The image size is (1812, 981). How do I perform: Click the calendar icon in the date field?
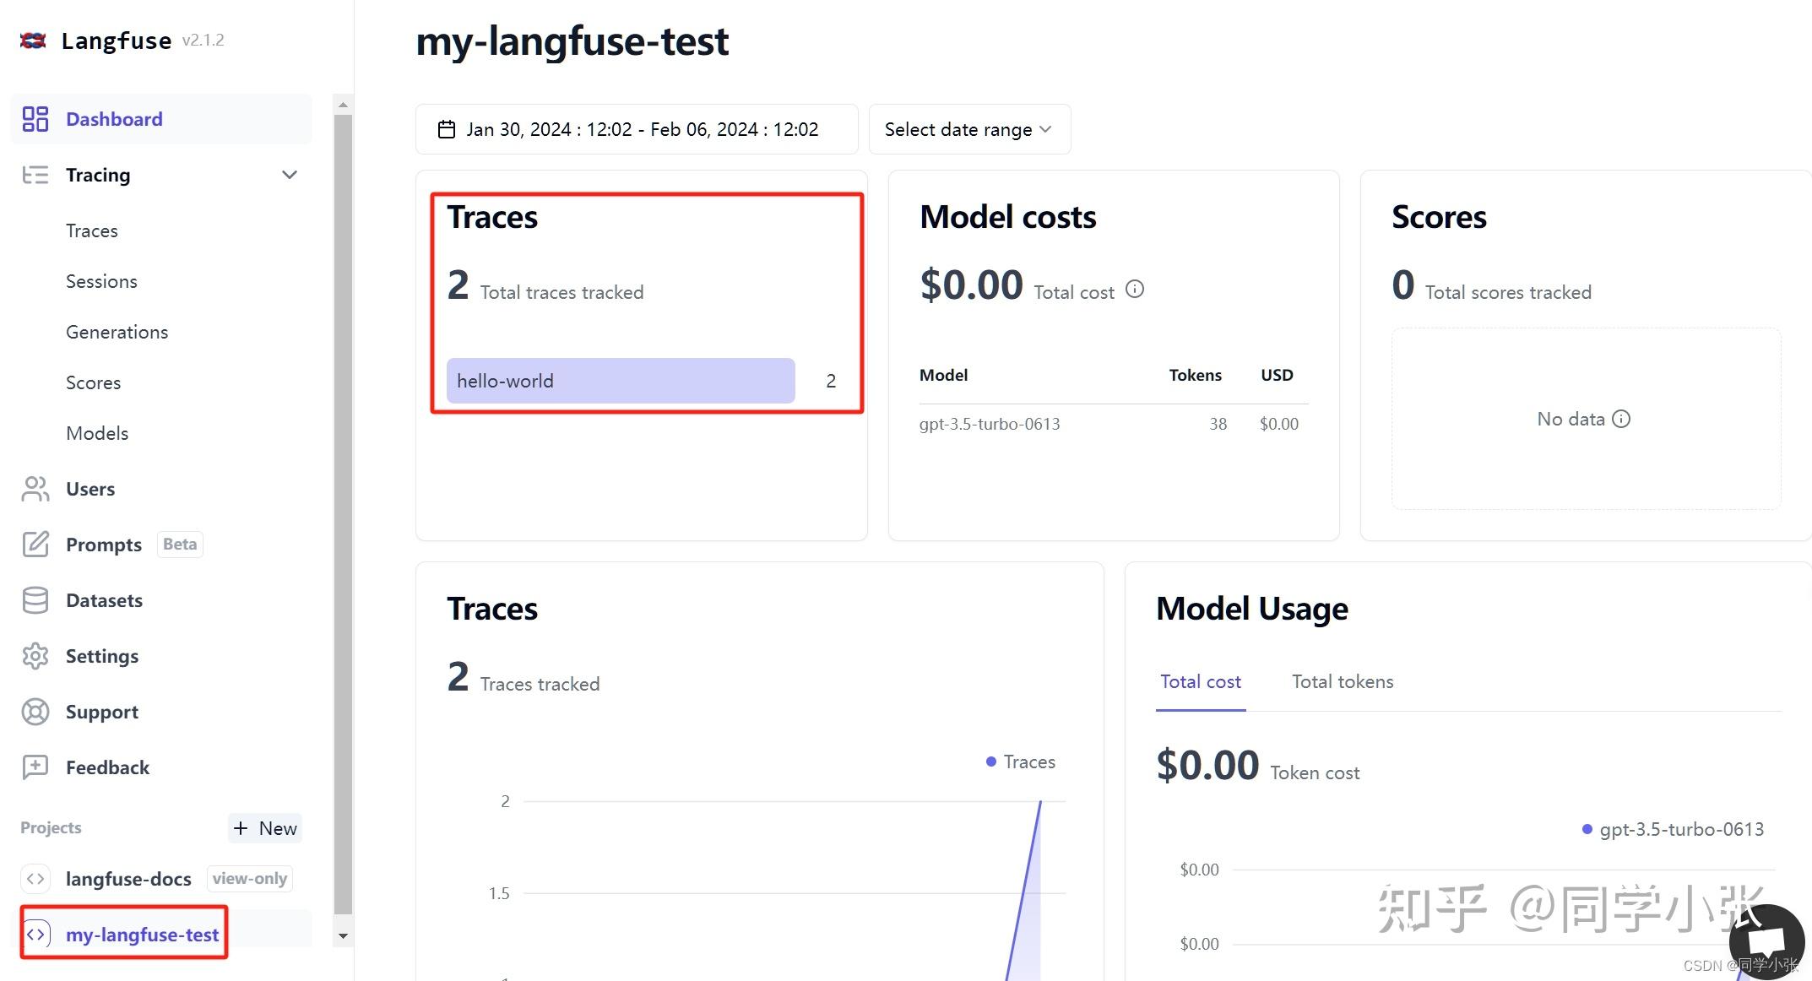click(x=447, y=129)
